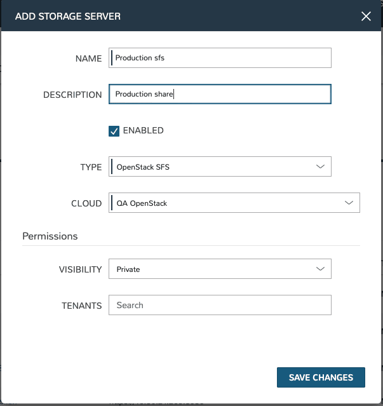Click the chevron arrow in Type dropdown
The image size is (383, 406).
click(x=320, y=166)
